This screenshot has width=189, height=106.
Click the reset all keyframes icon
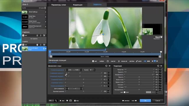[107, 61]
